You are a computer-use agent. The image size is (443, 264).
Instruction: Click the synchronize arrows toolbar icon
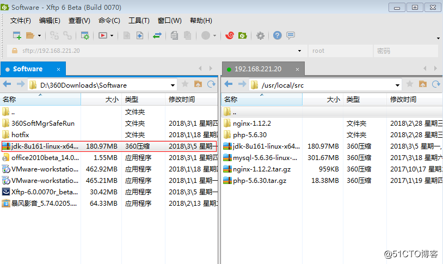point(157,35)
